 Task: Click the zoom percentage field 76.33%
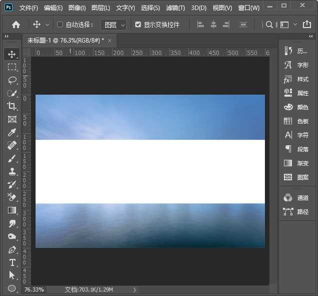point(34,289)
